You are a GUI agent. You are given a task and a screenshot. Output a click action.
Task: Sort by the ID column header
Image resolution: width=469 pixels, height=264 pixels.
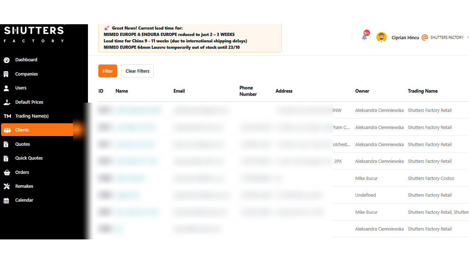coord(101,91)
